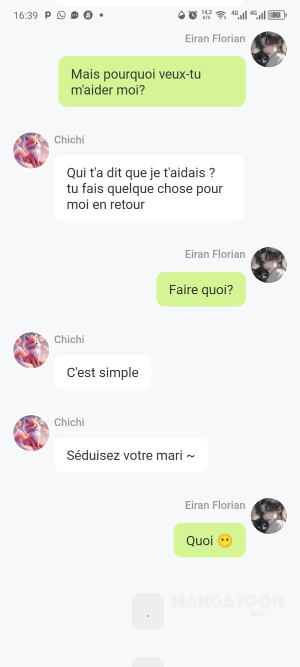300x667 pixels.
Task: Tap the Wi-Fi signal icon
Action: 220,15
